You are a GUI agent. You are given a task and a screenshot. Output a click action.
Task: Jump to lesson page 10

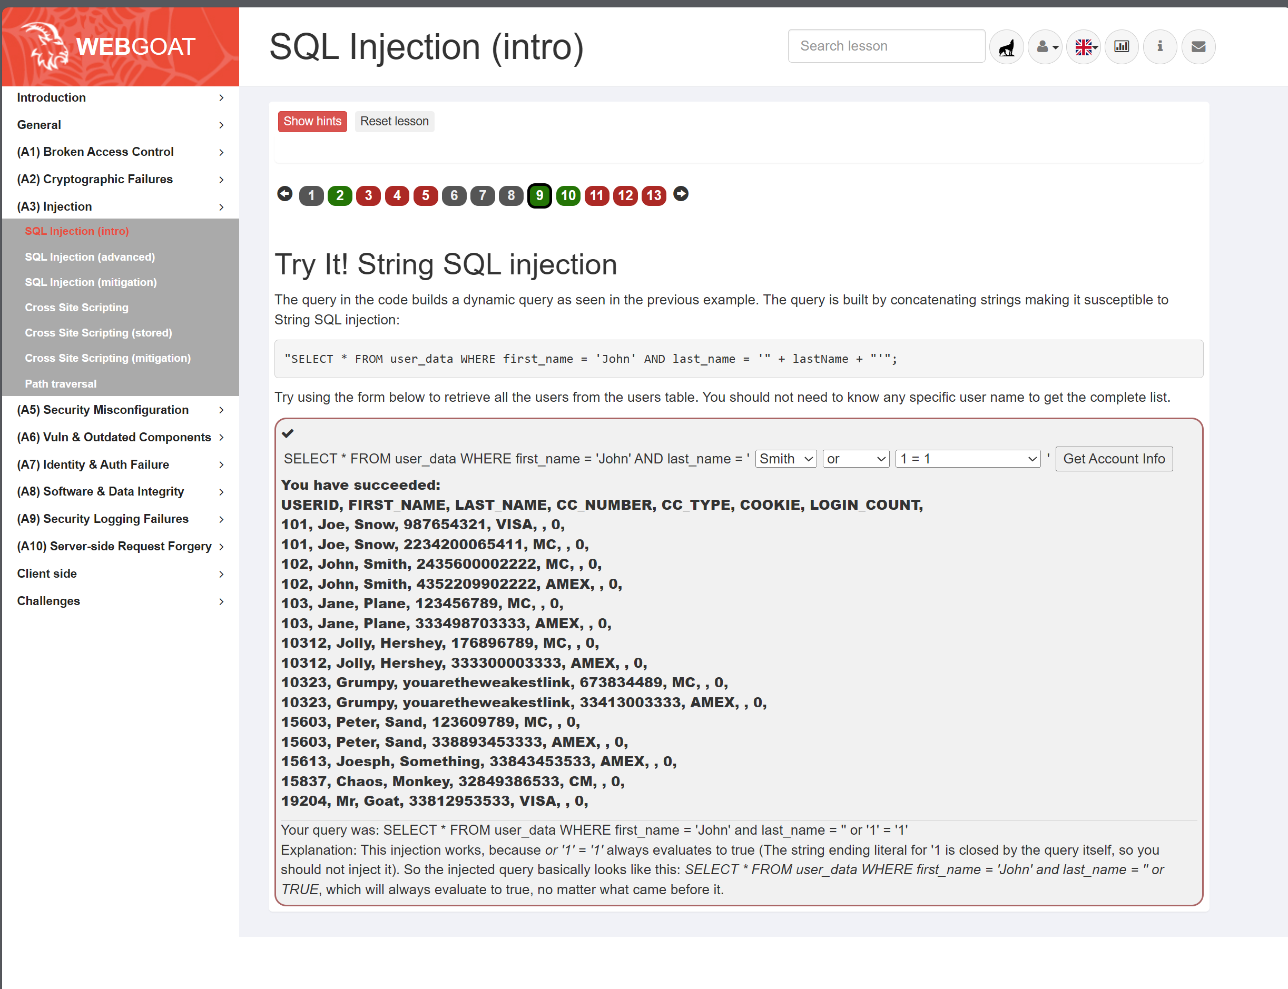[568, 195]
